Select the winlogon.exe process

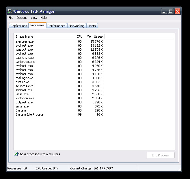59,98
